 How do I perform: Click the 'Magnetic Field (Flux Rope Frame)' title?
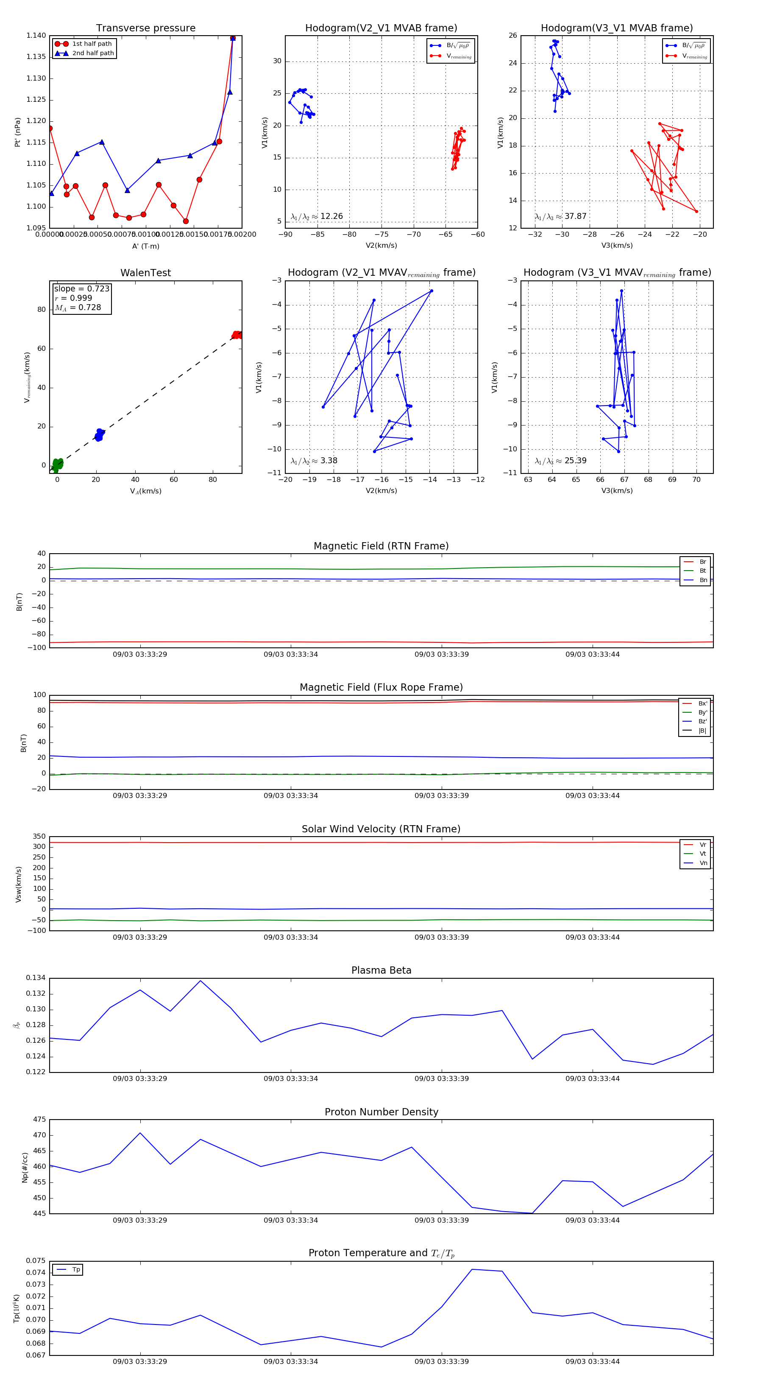pos(381,688)
